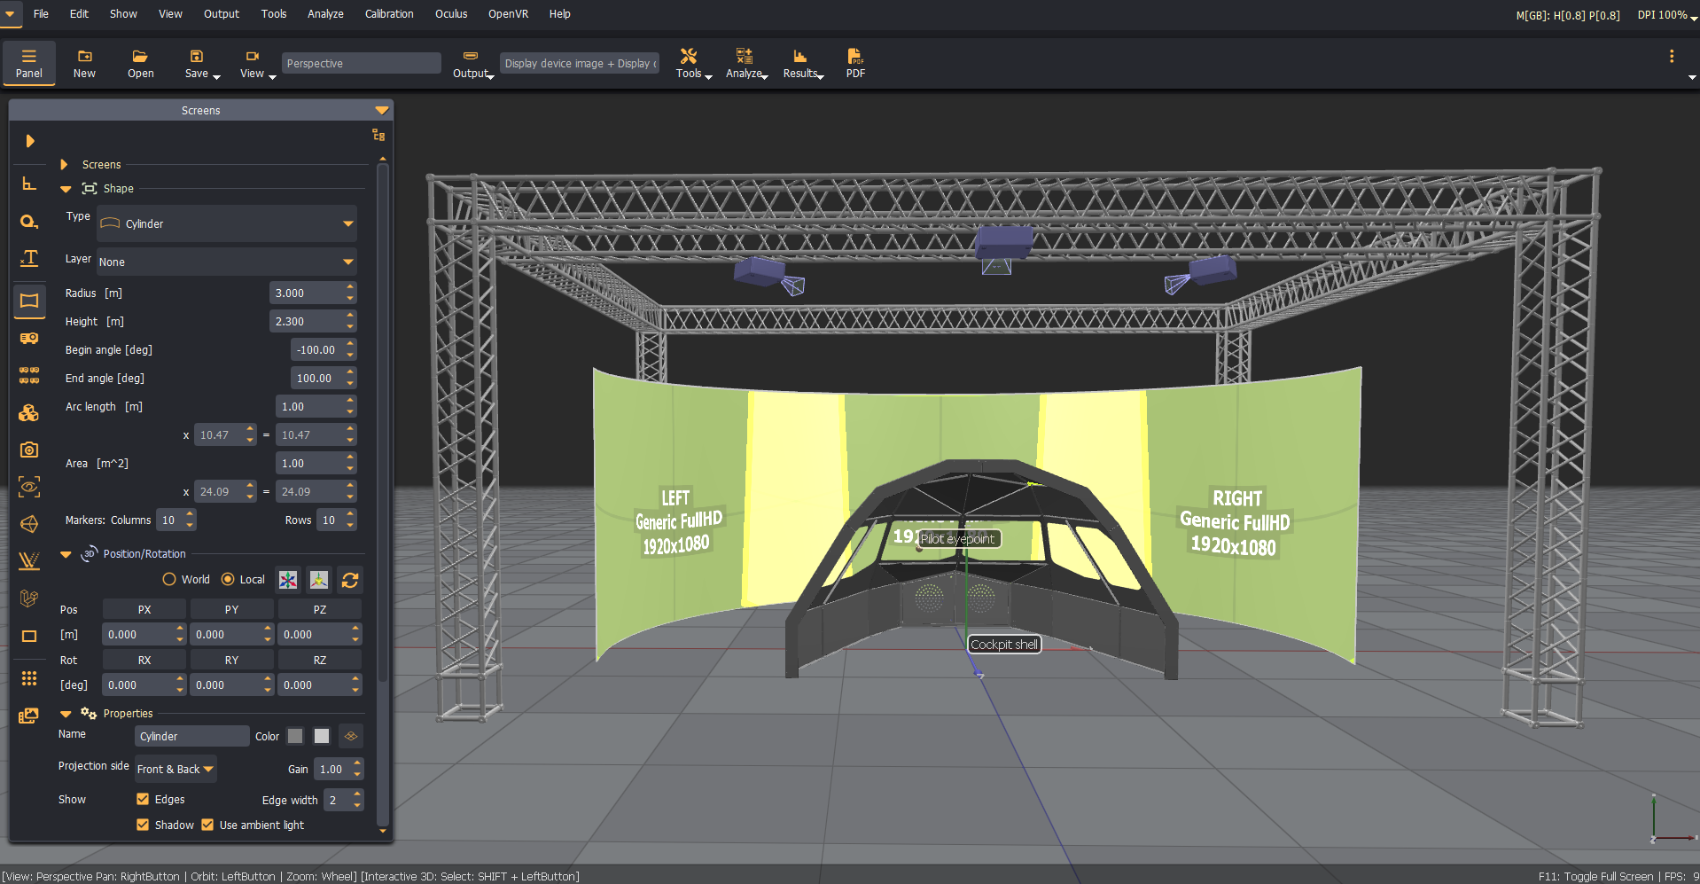Screen dimensions: 1700x884
Task: Open the camera sidebar icon
Action: coord(29,450)
